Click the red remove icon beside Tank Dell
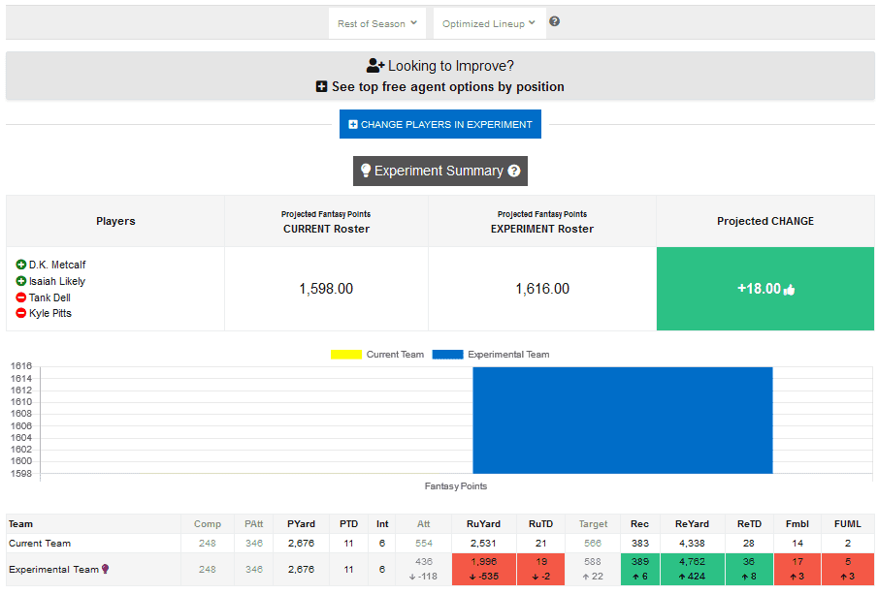 (x=21, y=297)
